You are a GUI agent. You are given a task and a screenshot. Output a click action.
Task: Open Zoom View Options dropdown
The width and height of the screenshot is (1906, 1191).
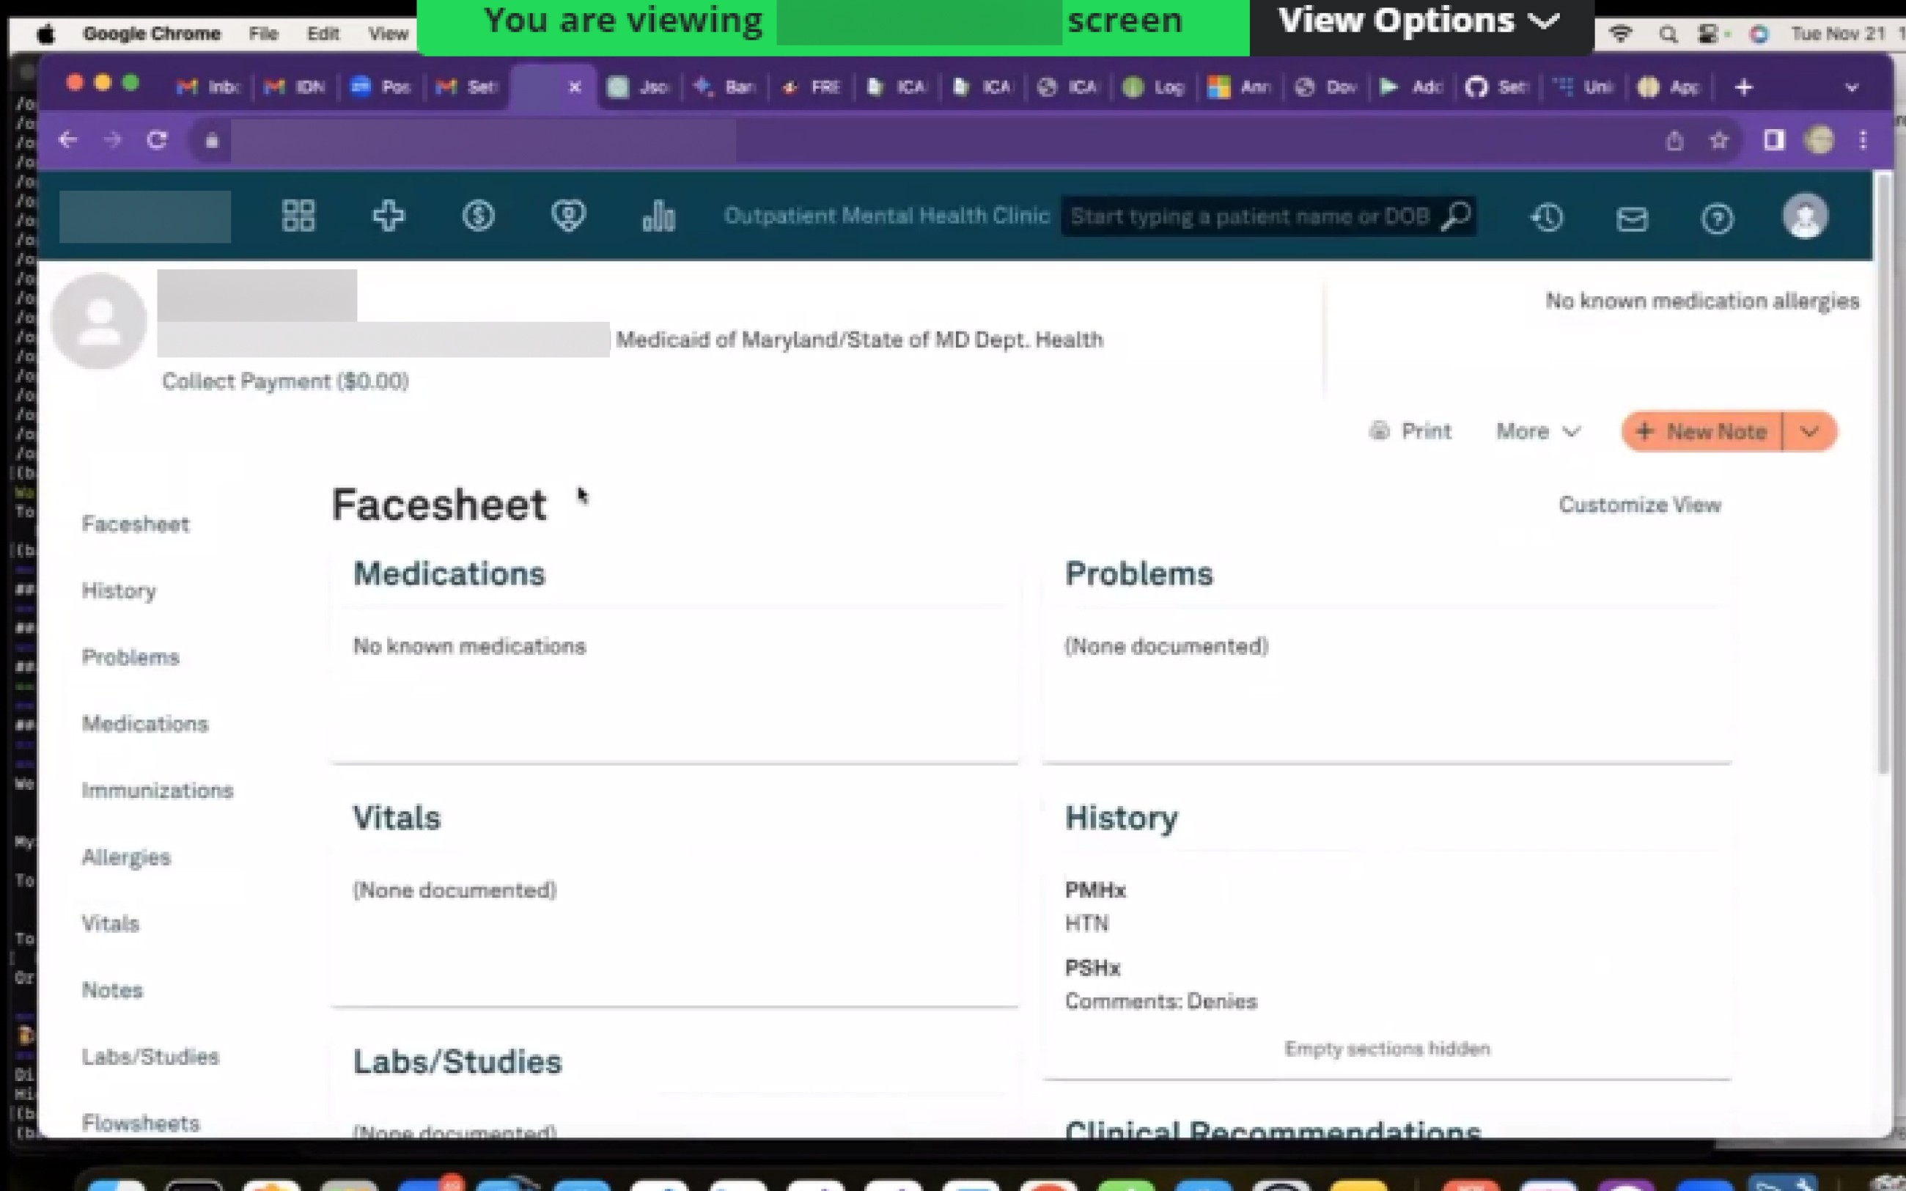point(1419,21)
